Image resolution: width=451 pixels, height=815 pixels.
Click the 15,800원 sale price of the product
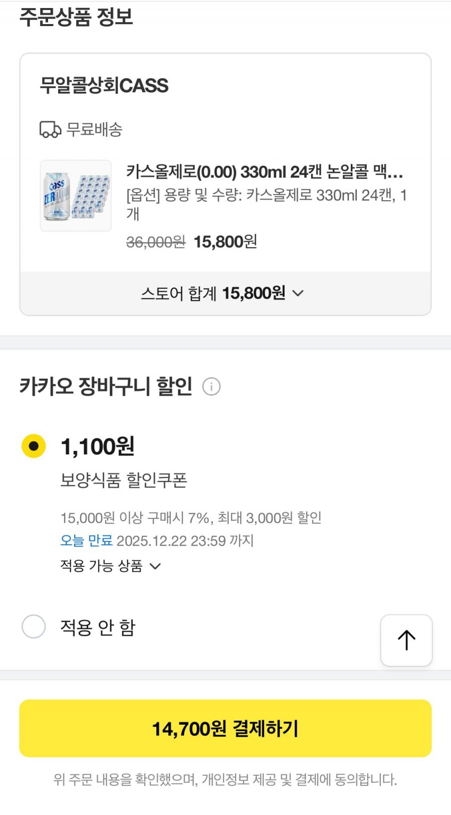pyautogui.click(x=225, y=242)
